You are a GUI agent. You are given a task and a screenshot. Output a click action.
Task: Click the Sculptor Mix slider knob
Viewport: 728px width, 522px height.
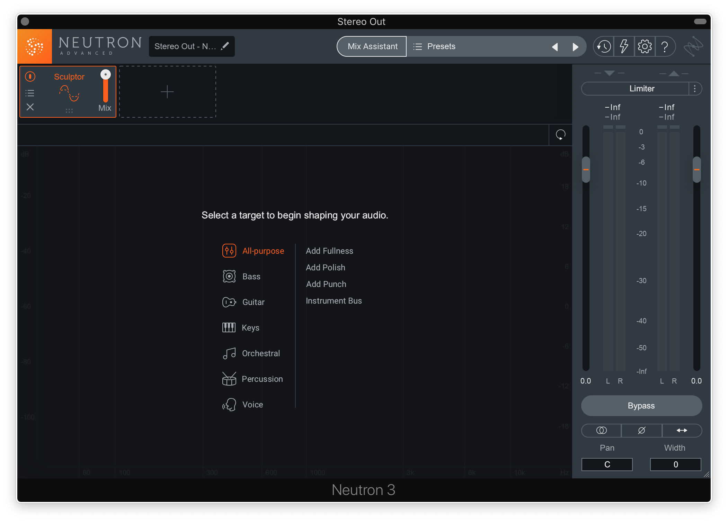[106, 74]
